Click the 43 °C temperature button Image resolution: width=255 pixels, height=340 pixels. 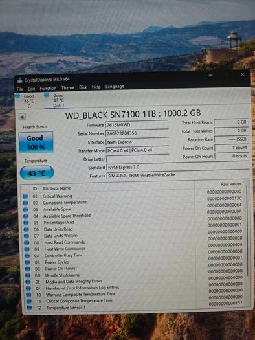click(37, 173)
